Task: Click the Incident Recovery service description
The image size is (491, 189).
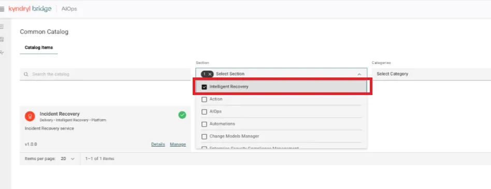Action: coord(50,129)
